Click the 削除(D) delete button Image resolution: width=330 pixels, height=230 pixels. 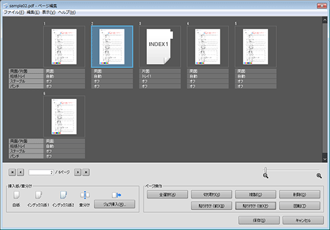[299, 194]
